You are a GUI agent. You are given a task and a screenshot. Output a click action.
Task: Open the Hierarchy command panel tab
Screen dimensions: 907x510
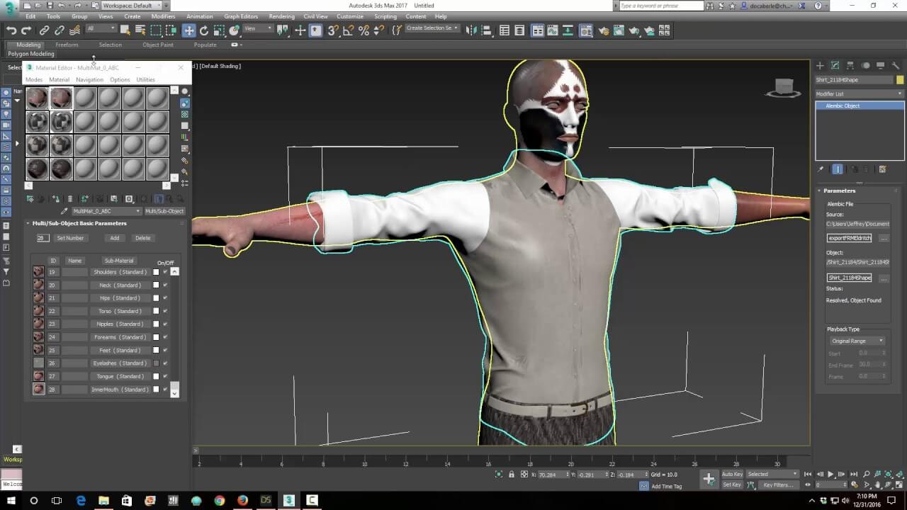click(x=850, y=66)
